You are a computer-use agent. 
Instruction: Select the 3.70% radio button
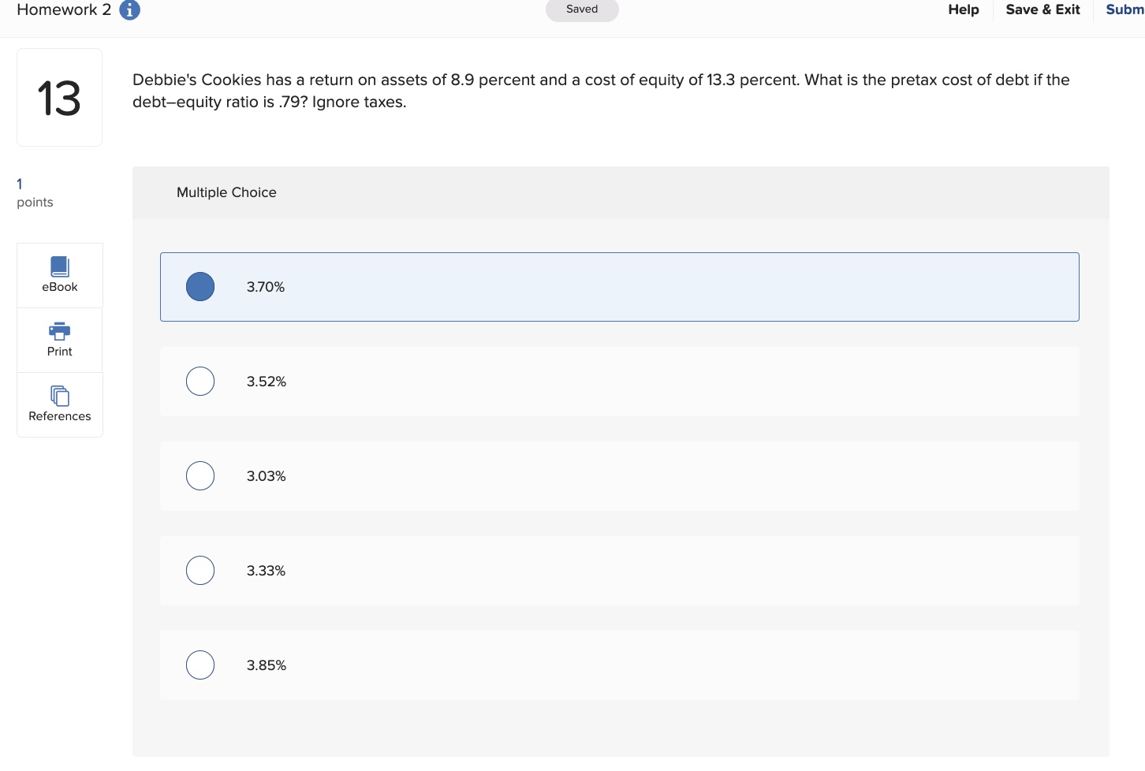tap(200, 287)
